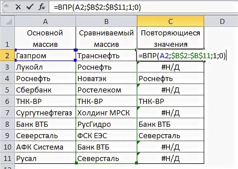Open the Insert Function fx dialog
This screenshot has height=169, width=238.
click(41, 7)
